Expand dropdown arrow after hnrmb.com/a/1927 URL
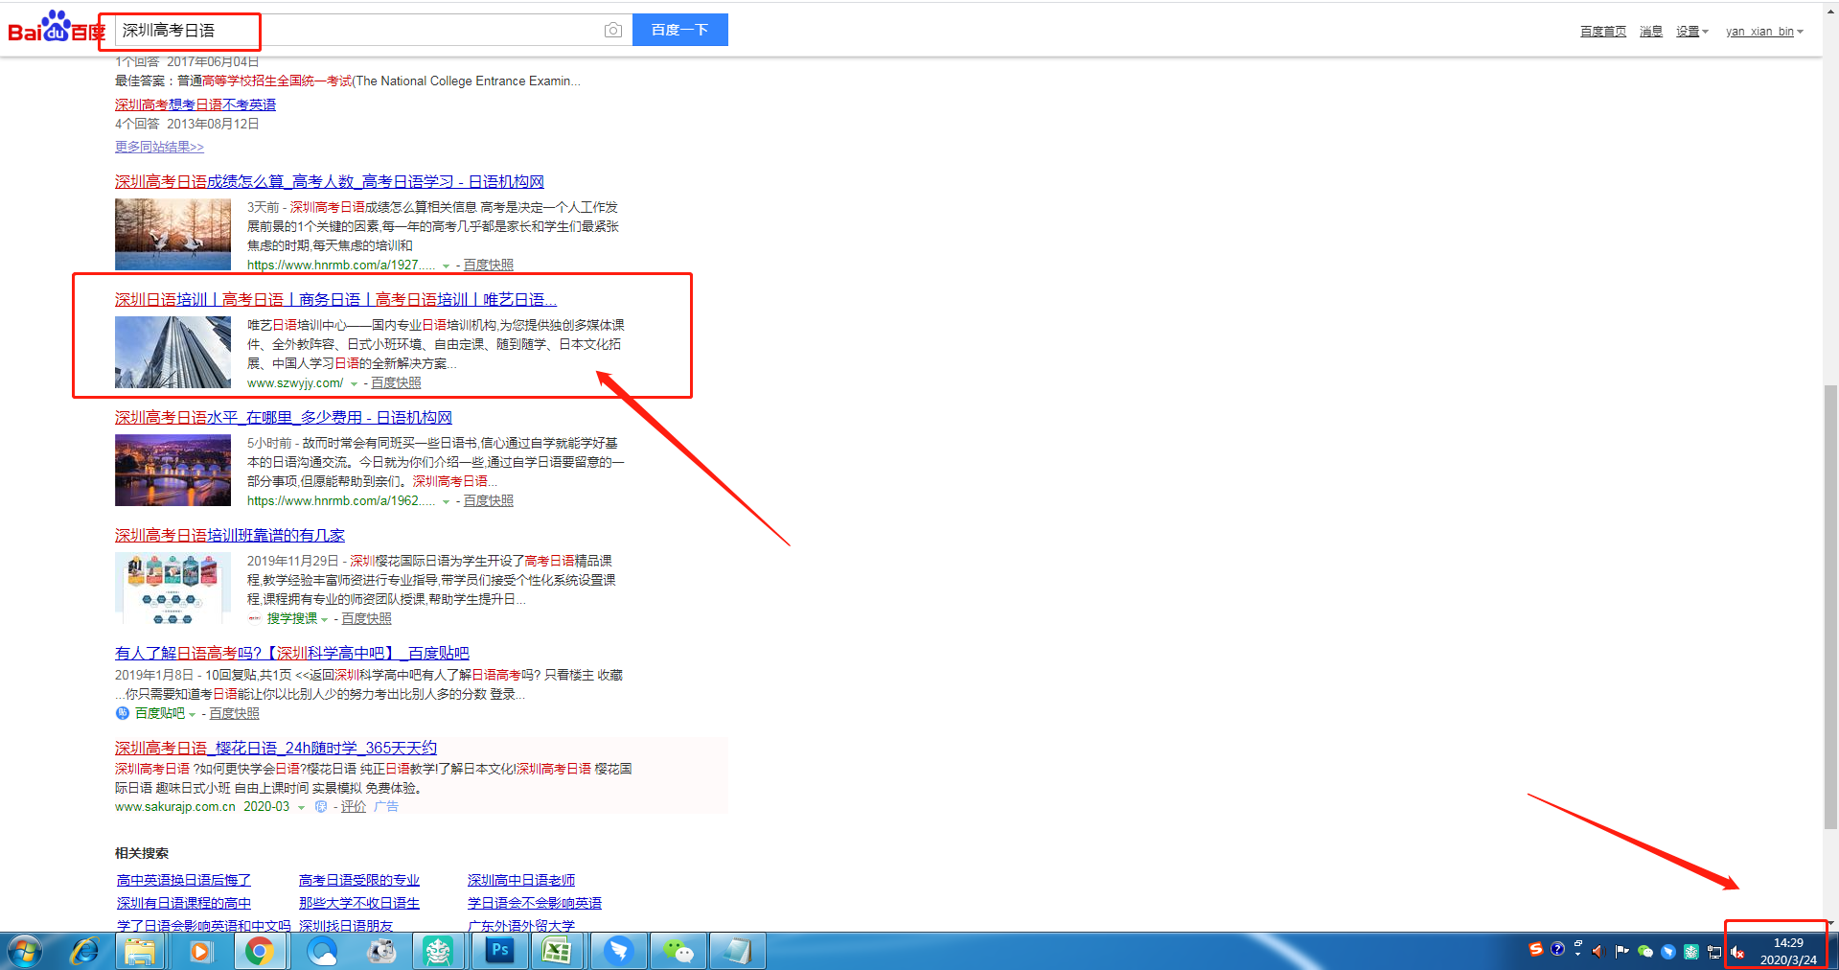Viewport: 1839px width, 970px height. pyautogui.click(x=446, y=266)
